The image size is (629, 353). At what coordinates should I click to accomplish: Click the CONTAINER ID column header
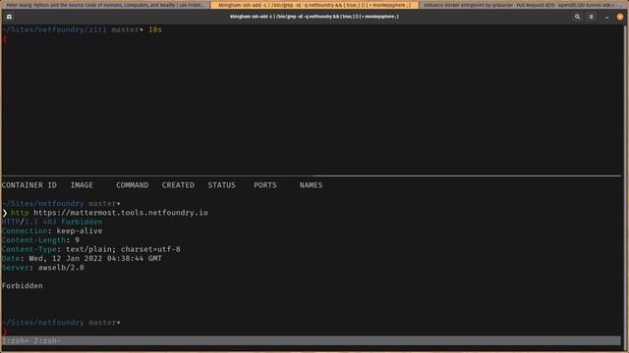29,185
